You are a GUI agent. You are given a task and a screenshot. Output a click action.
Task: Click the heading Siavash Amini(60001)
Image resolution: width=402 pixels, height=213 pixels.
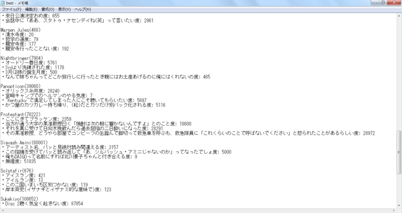coord(24,142)
